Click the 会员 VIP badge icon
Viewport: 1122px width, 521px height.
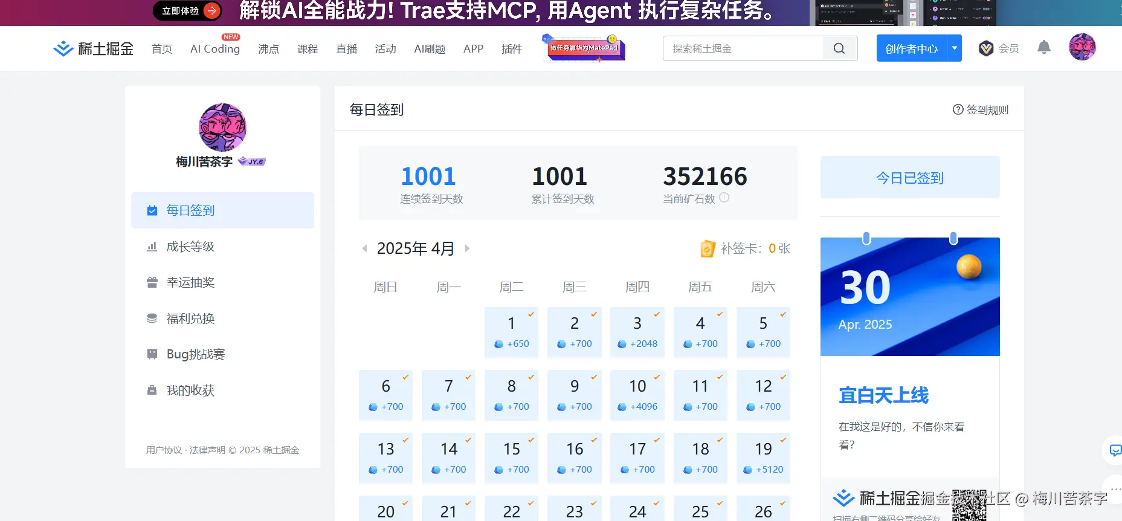pos(986,48)
